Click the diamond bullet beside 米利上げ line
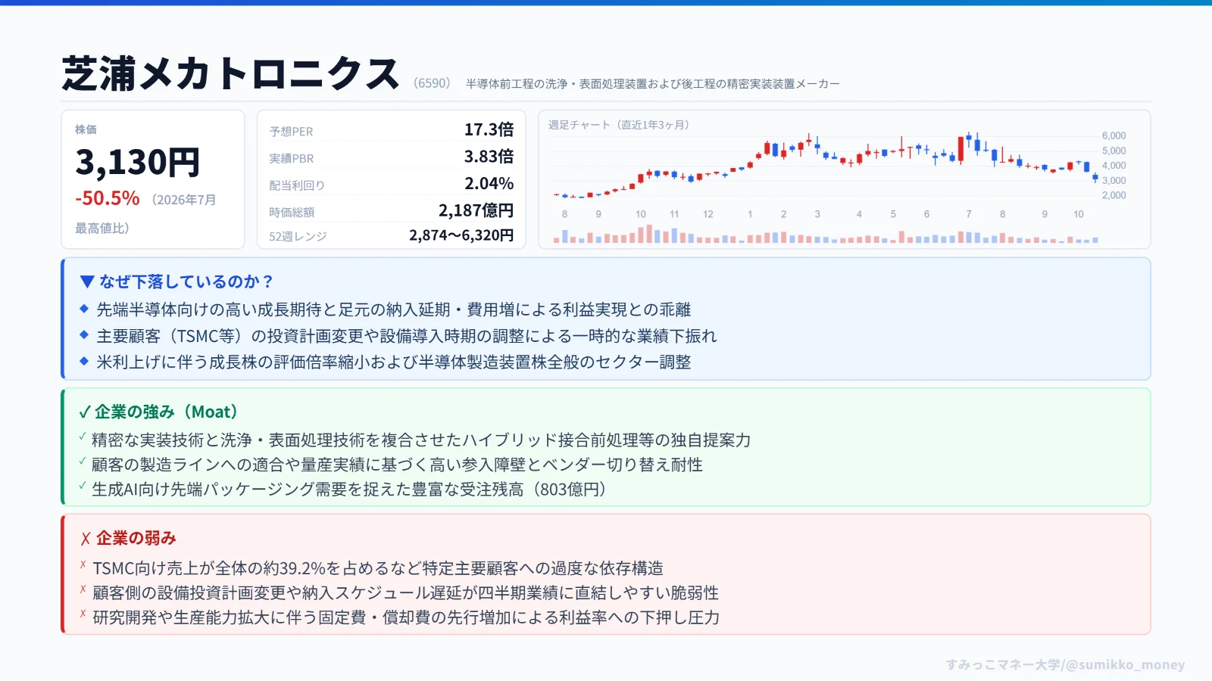Image resolution: width=1212 pixels, height=681 pixels. 84,361
